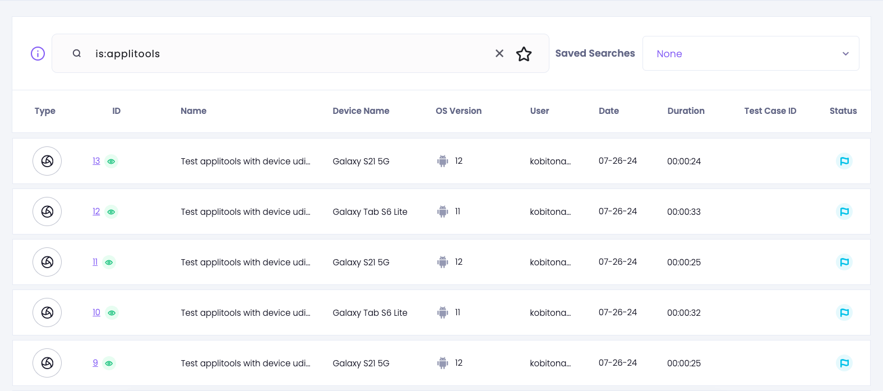883x391 pixels.
Task: Click Galaxy S21 5G in row 11
Action: point(361,263)
